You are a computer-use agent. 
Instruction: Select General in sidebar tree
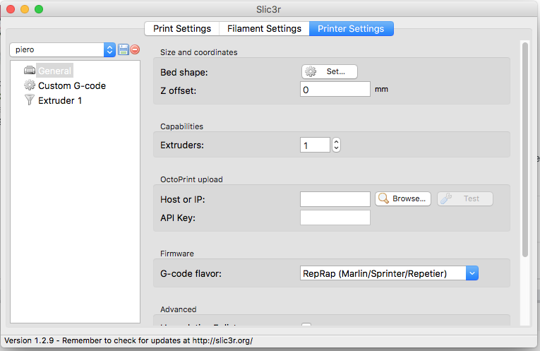(55, 71)
